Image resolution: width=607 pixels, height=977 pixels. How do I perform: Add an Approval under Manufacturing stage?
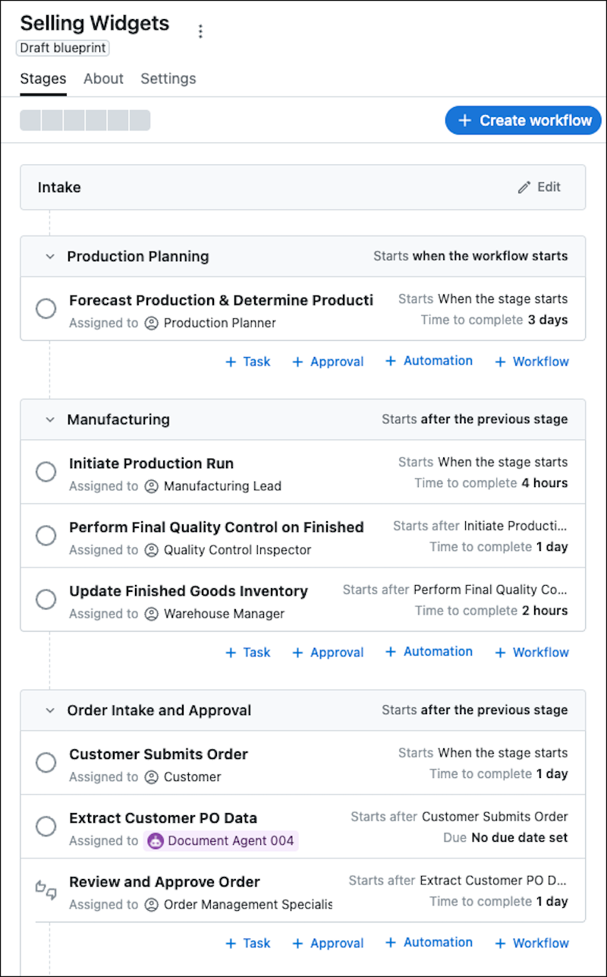point(328,653)
